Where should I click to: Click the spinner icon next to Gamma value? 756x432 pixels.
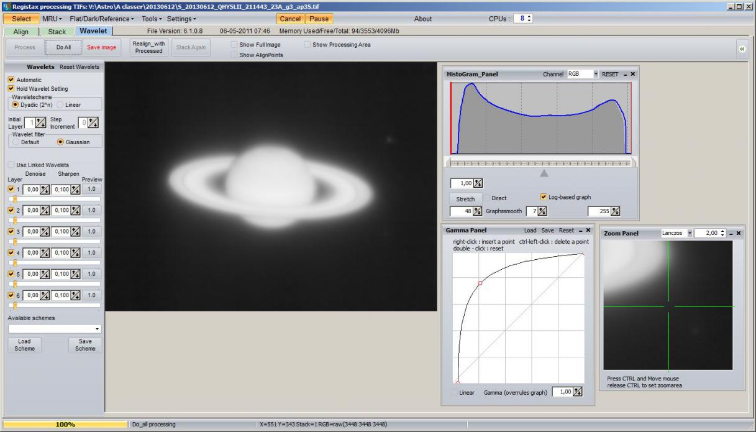point(578,391)
